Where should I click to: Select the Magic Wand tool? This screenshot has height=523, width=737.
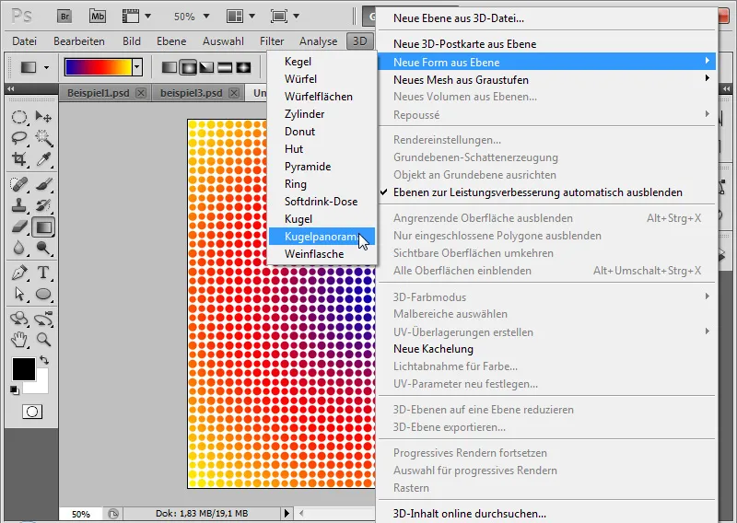(43, 138)
